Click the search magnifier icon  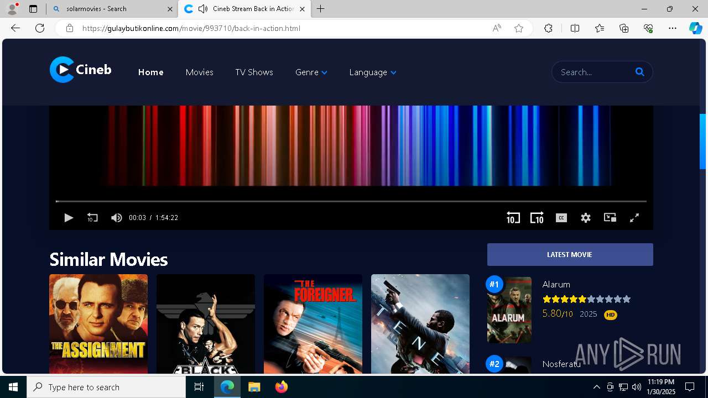point(640,72)
